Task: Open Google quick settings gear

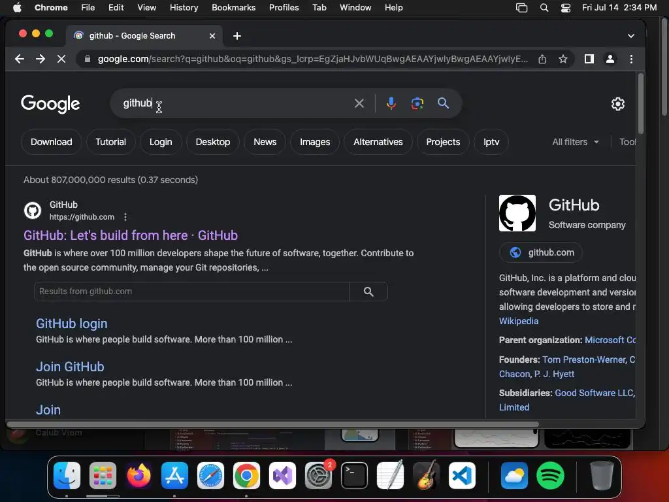Action: pos(618,104)
